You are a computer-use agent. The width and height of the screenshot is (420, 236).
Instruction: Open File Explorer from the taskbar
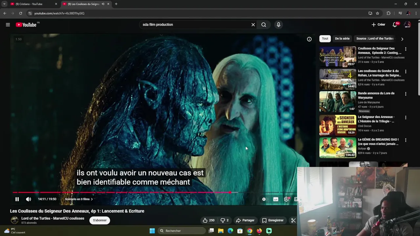tap(221, 231)
